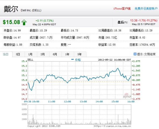Click the 市值:265.72亿 field

(x=108, y=38)
